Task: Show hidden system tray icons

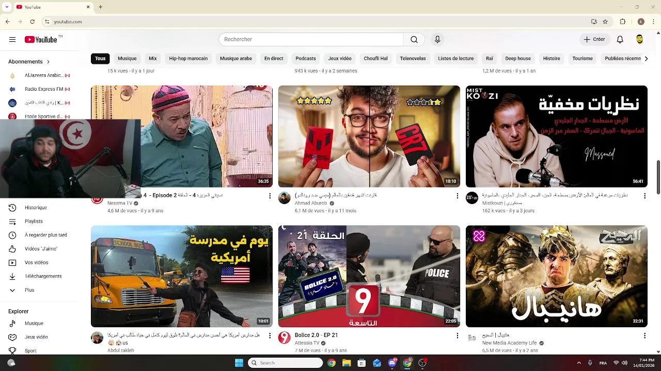Action: pos(579,363)
